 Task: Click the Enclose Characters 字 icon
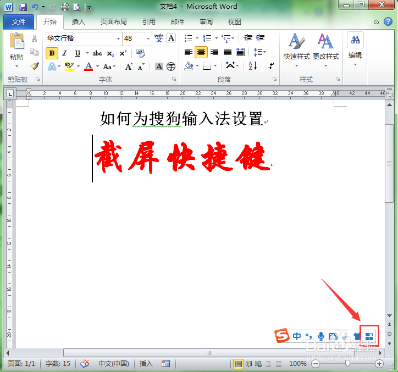(x=171, y=66)
